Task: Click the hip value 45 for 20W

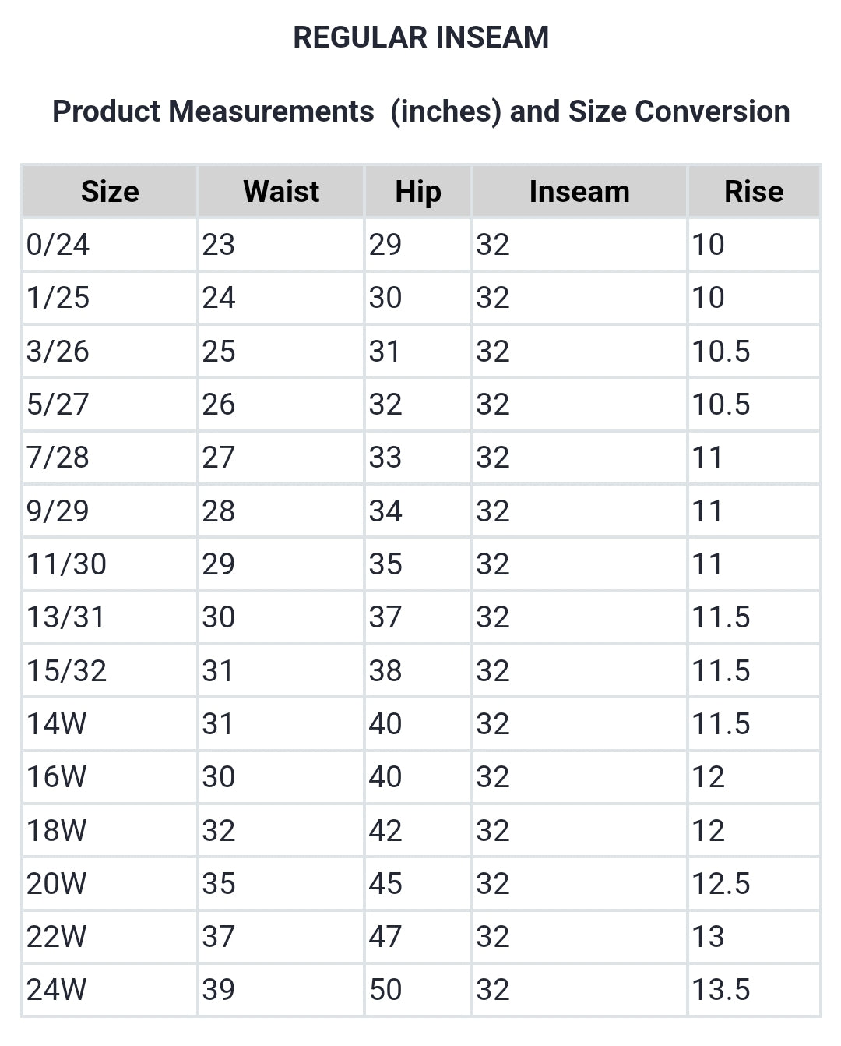Action: coord(385,884)
